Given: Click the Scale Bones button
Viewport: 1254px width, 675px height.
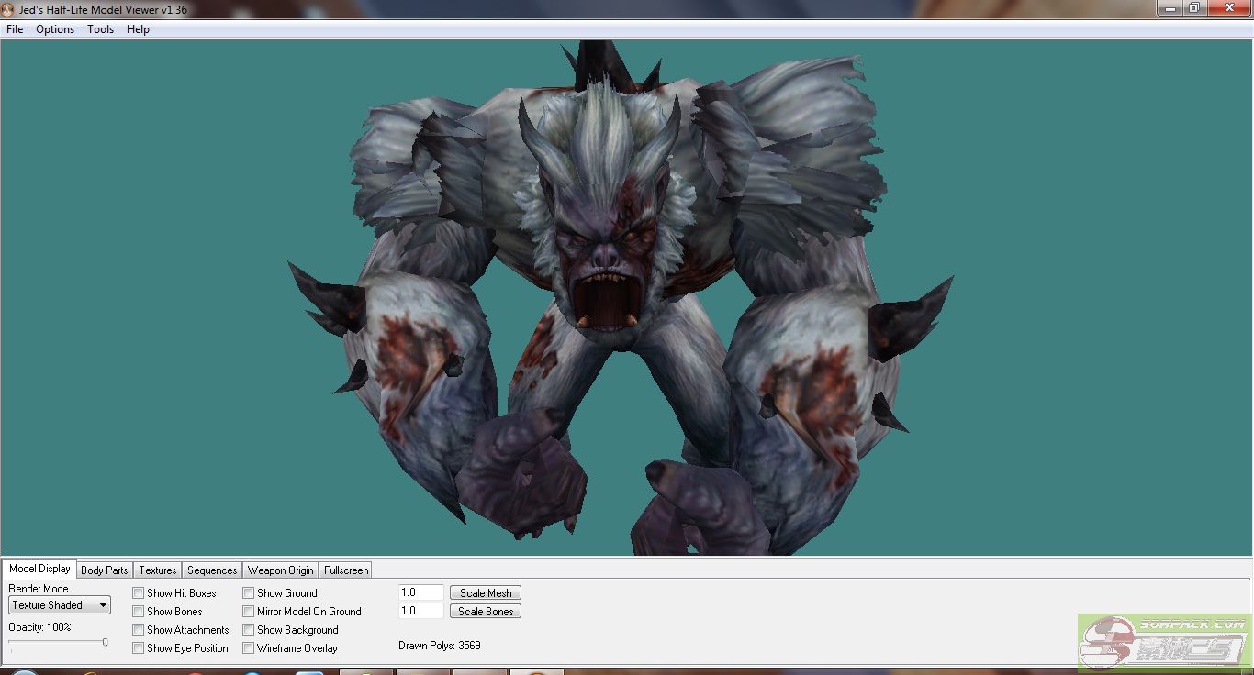Looking at the screenshot, I should point(486,612).
